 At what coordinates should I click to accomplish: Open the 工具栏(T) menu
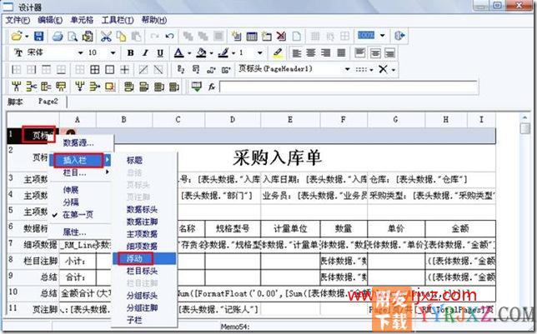[118, 20]
